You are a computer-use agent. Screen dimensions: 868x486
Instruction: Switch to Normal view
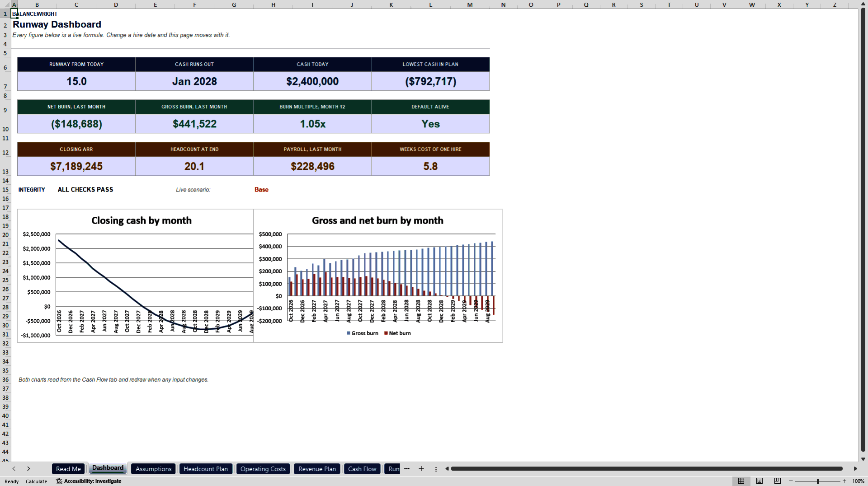pyautogui.click(x=741, y=481)
